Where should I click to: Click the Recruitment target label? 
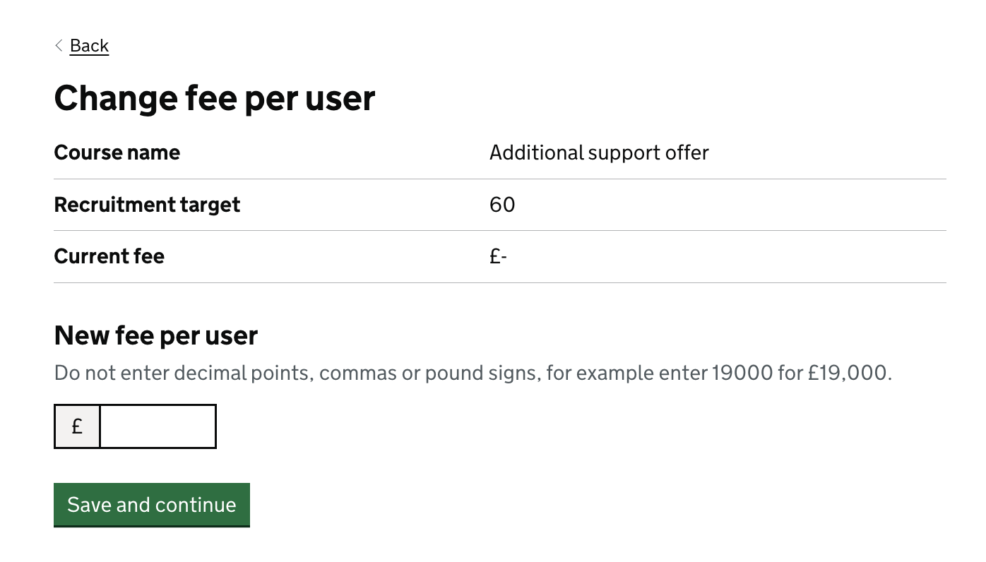(146, 205)
